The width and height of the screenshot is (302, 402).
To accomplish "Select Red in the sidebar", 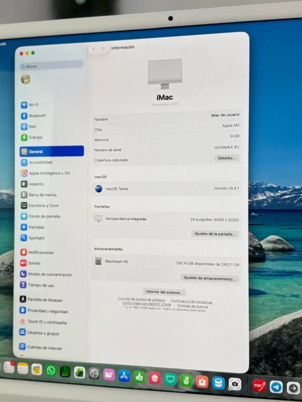I will [28, 126].
